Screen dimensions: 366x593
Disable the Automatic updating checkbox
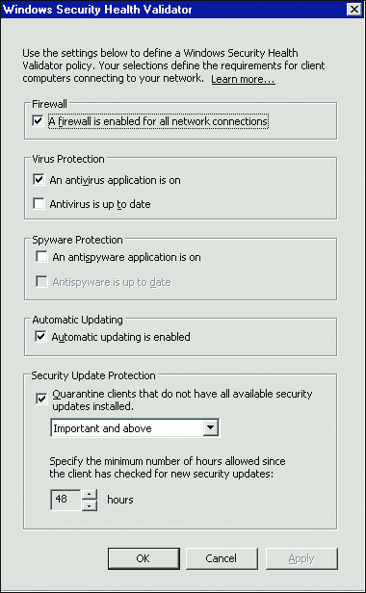point(40,336)
